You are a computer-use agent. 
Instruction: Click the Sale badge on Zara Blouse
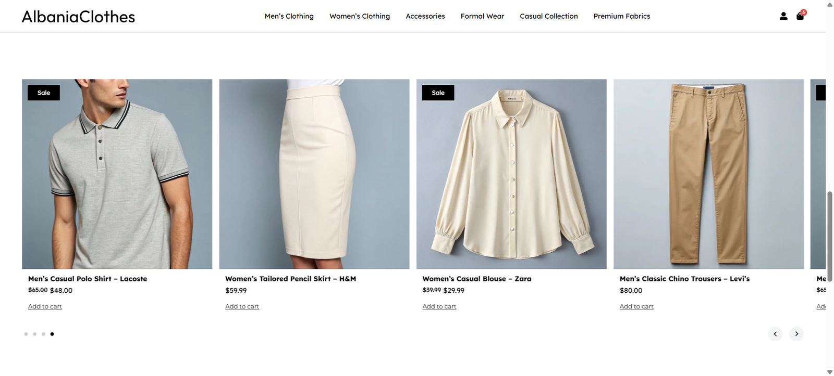coord(438,93)
